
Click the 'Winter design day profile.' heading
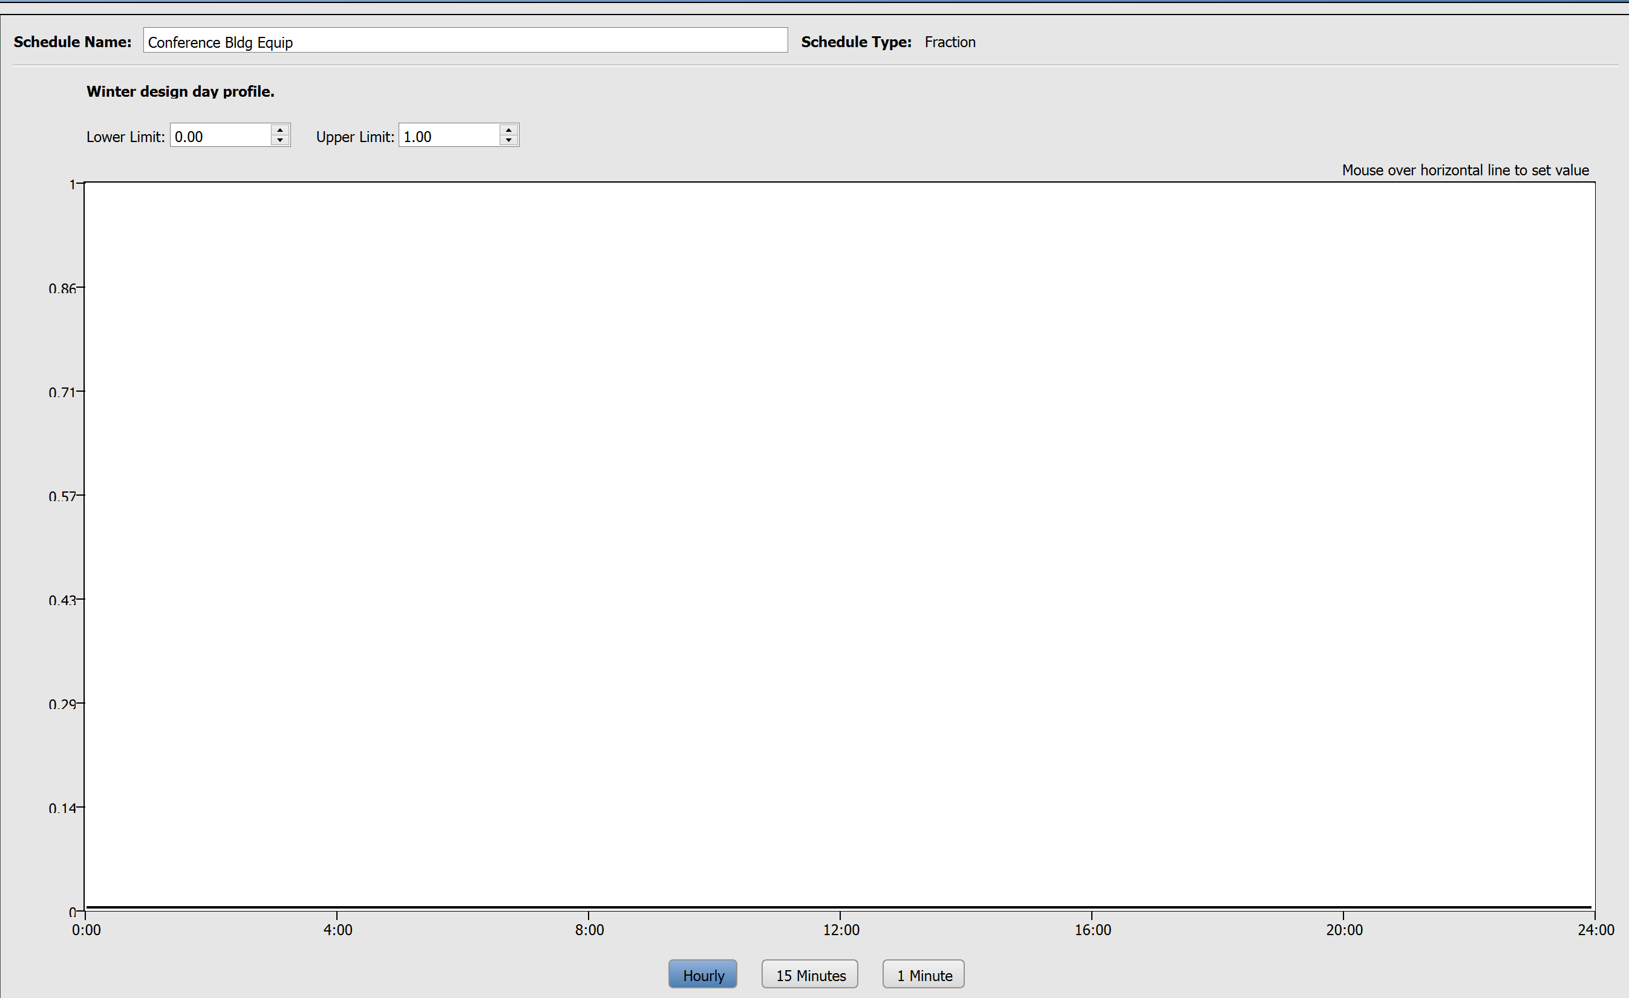[x=180, y=92]
